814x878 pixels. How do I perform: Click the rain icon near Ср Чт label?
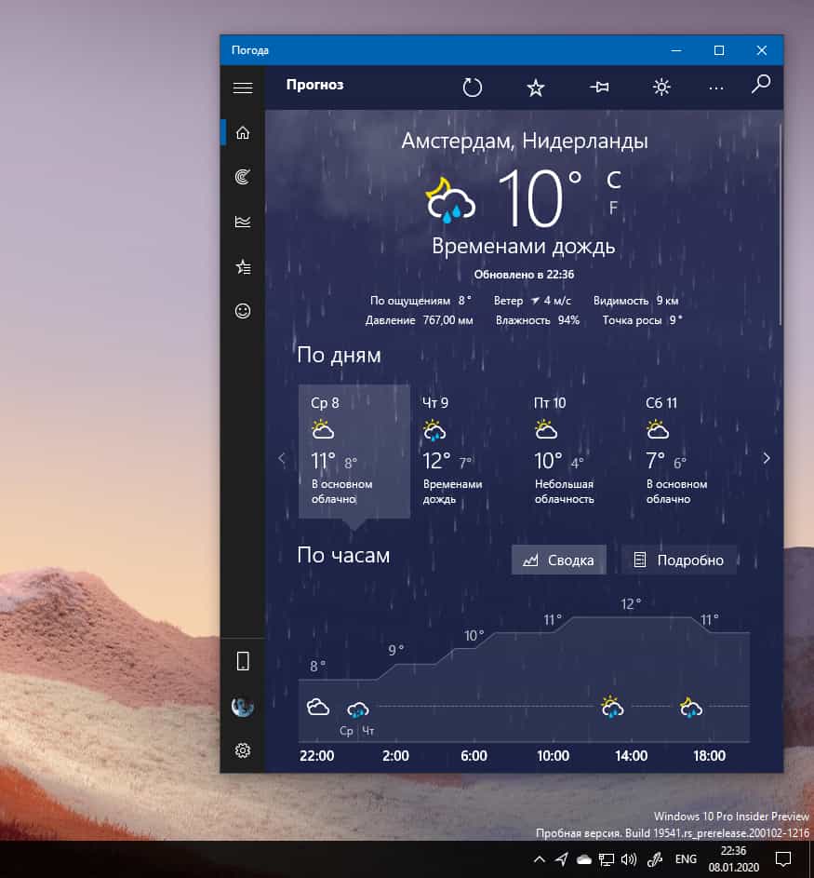tap(357, 710)
